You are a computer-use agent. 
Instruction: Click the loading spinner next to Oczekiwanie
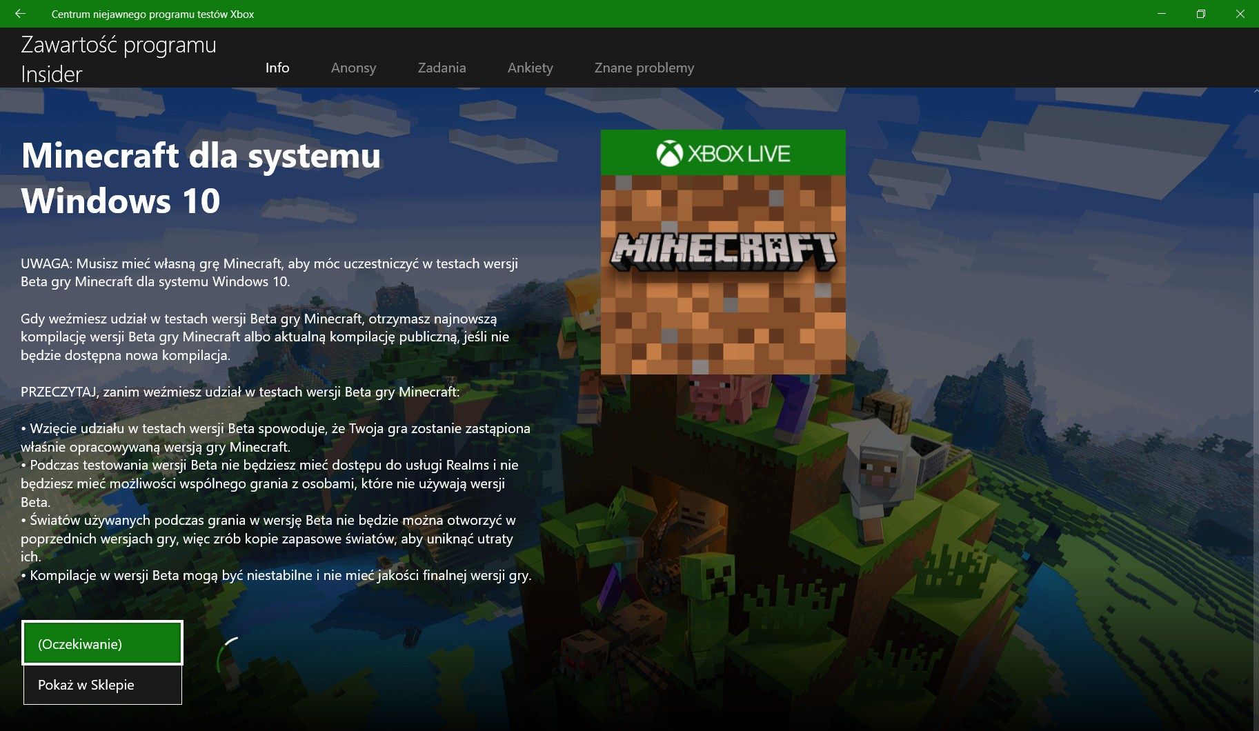(229, 655)
